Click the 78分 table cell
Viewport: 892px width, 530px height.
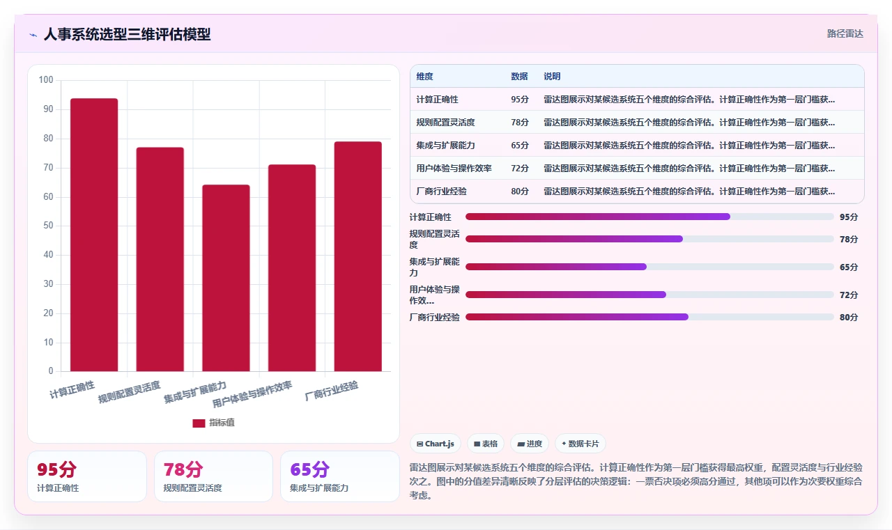520,123
